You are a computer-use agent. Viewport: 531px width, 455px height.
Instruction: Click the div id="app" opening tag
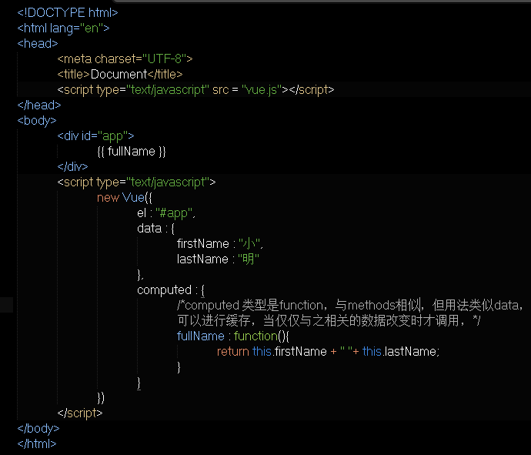coord(96,136)
